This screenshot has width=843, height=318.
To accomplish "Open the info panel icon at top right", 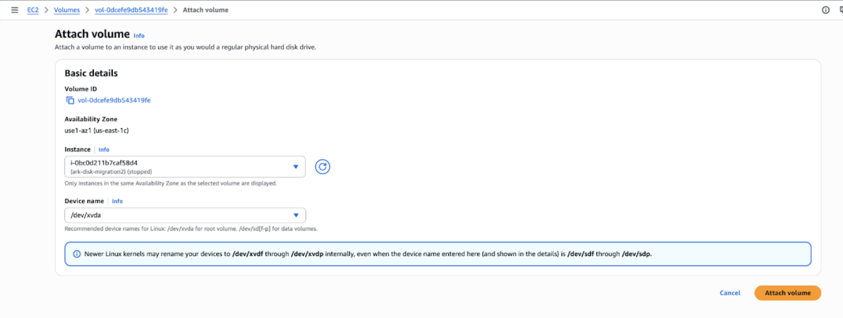I will (x=825, y=10).
